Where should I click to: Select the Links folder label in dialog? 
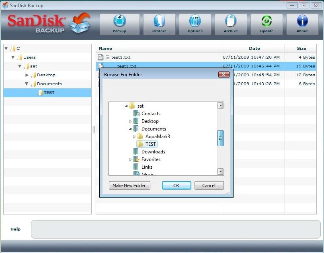[x=147, y=167]
